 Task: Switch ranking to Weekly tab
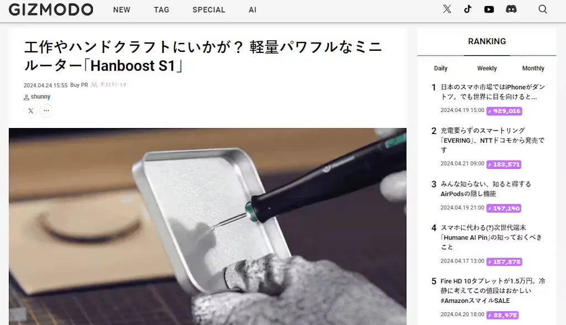click(x=487, y=68)
